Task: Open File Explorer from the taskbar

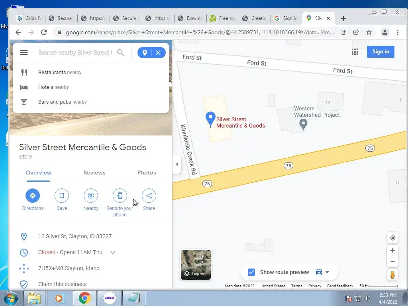Action: [x=34, y=298]
